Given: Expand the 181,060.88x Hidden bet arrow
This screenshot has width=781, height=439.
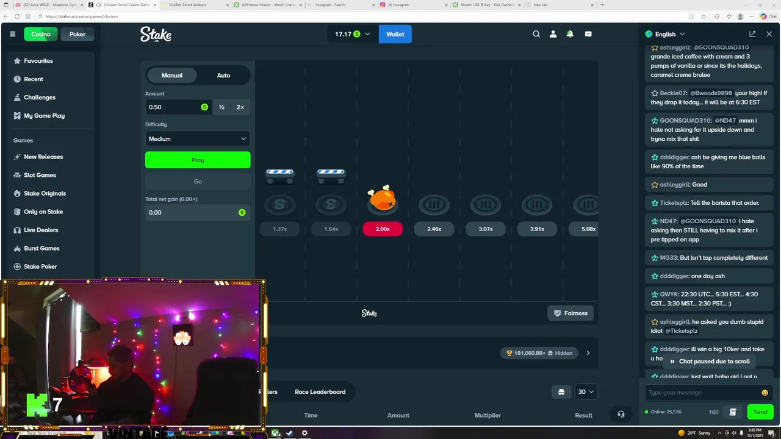Looking at the screenshot, I should tap(588, 353).
